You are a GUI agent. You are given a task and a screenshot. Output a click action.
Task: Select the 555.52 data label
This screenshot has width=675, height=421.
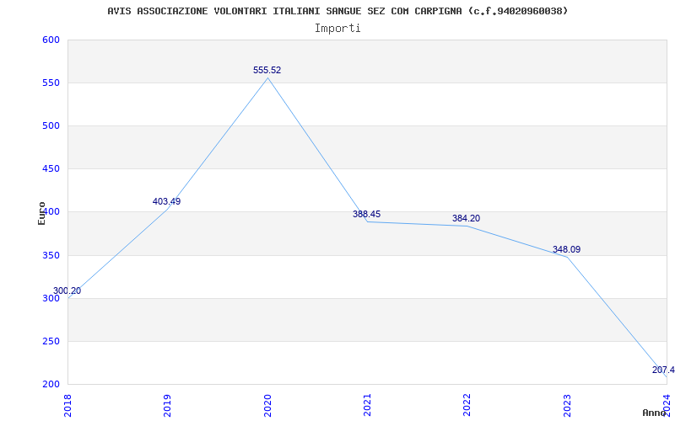point(267,70)
